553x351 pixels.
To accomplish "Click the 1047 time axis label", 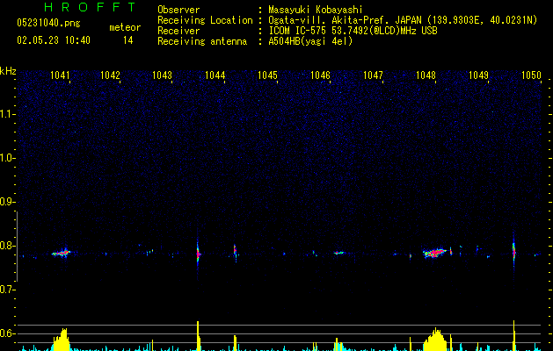I will coord(373,75).
